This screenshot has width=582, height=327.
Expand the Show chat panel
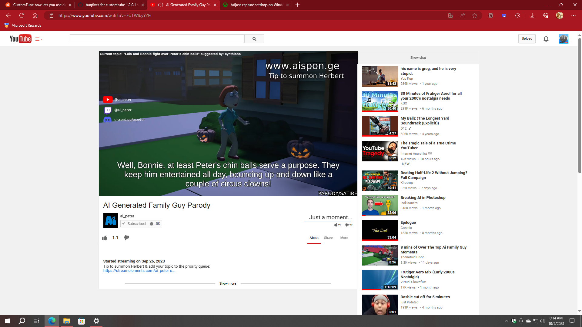(x=418, y=58)
